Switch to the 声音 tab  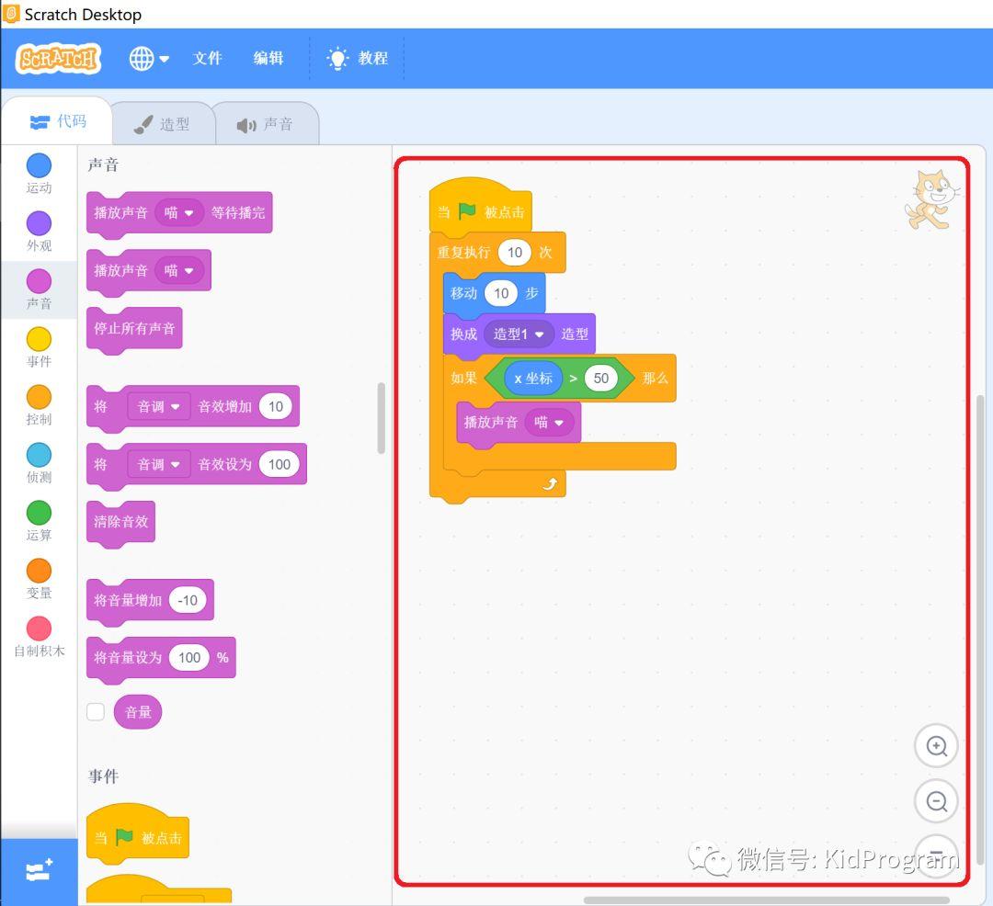tap(266, 124)
